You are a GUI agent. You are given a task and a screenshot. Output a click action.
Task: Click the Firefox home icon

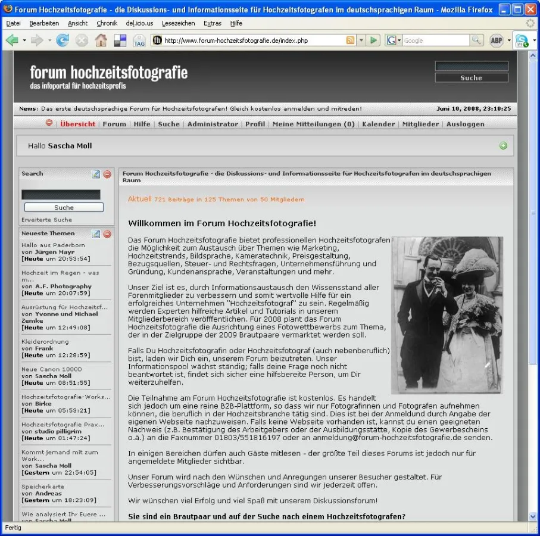[101, 40]
